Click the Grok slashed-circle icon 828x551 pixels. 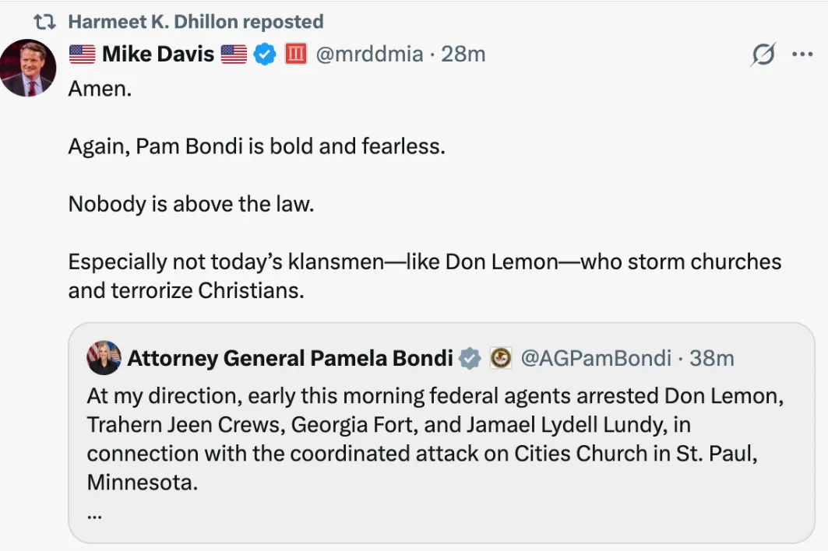coord(763,54)
